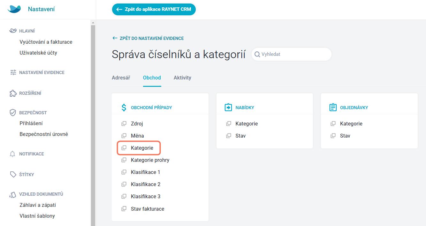Click Zpět do aplikace RAYNET CRM button
This screenshot has height=226, width=426.
[154, 9]
